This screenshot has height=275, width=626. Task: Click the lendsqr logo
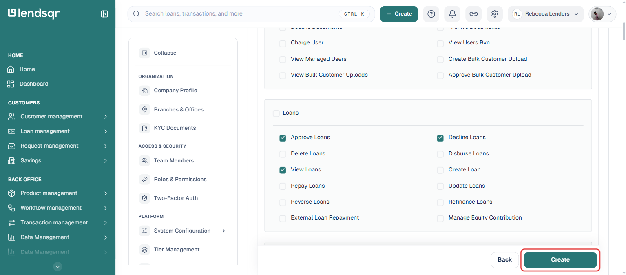(x=34, y=13)
